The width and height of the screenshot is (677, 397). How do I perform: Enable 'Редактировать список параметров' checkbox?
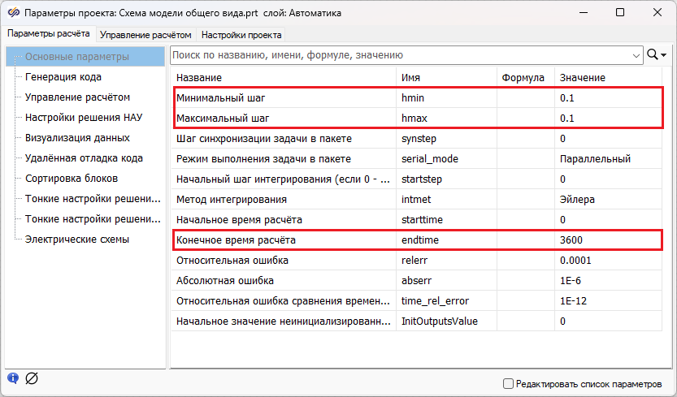click(508, 383)
